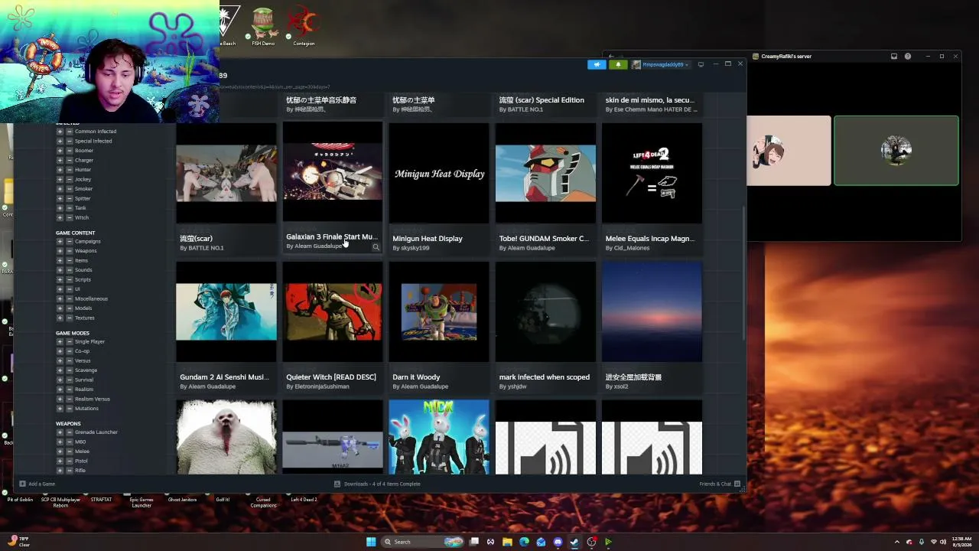Include the Survival tag with plus
This screenshot has height=551, width=979.
tap(60, 380)
